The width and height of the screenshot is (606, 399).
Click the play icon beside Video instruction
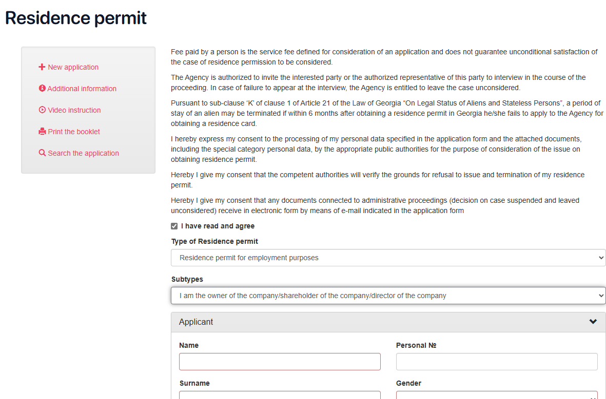point(42,110)
